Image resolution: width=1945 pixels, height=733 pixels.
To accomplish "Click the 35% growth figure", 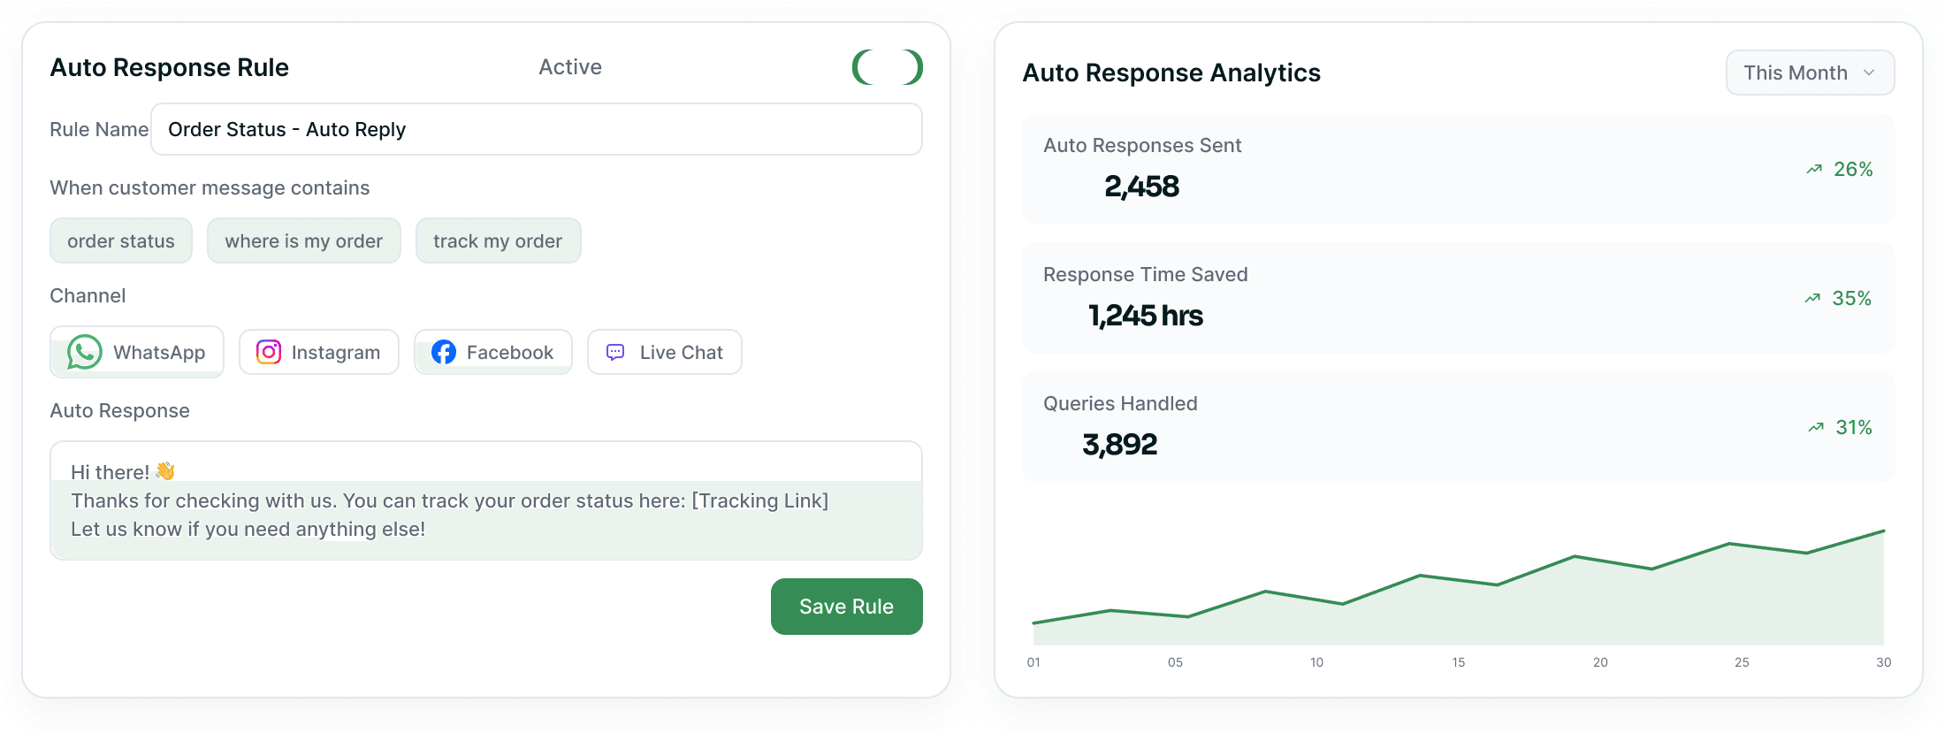I will (x=1851, y=298).
